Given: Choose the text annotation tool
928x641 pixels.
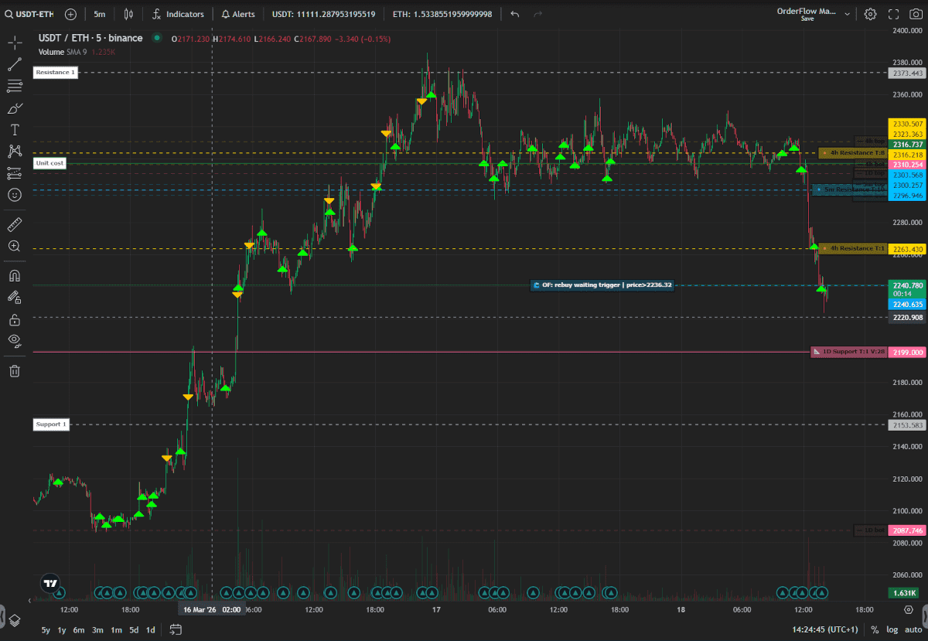Looking at the screenshot, I should point(14,130).
